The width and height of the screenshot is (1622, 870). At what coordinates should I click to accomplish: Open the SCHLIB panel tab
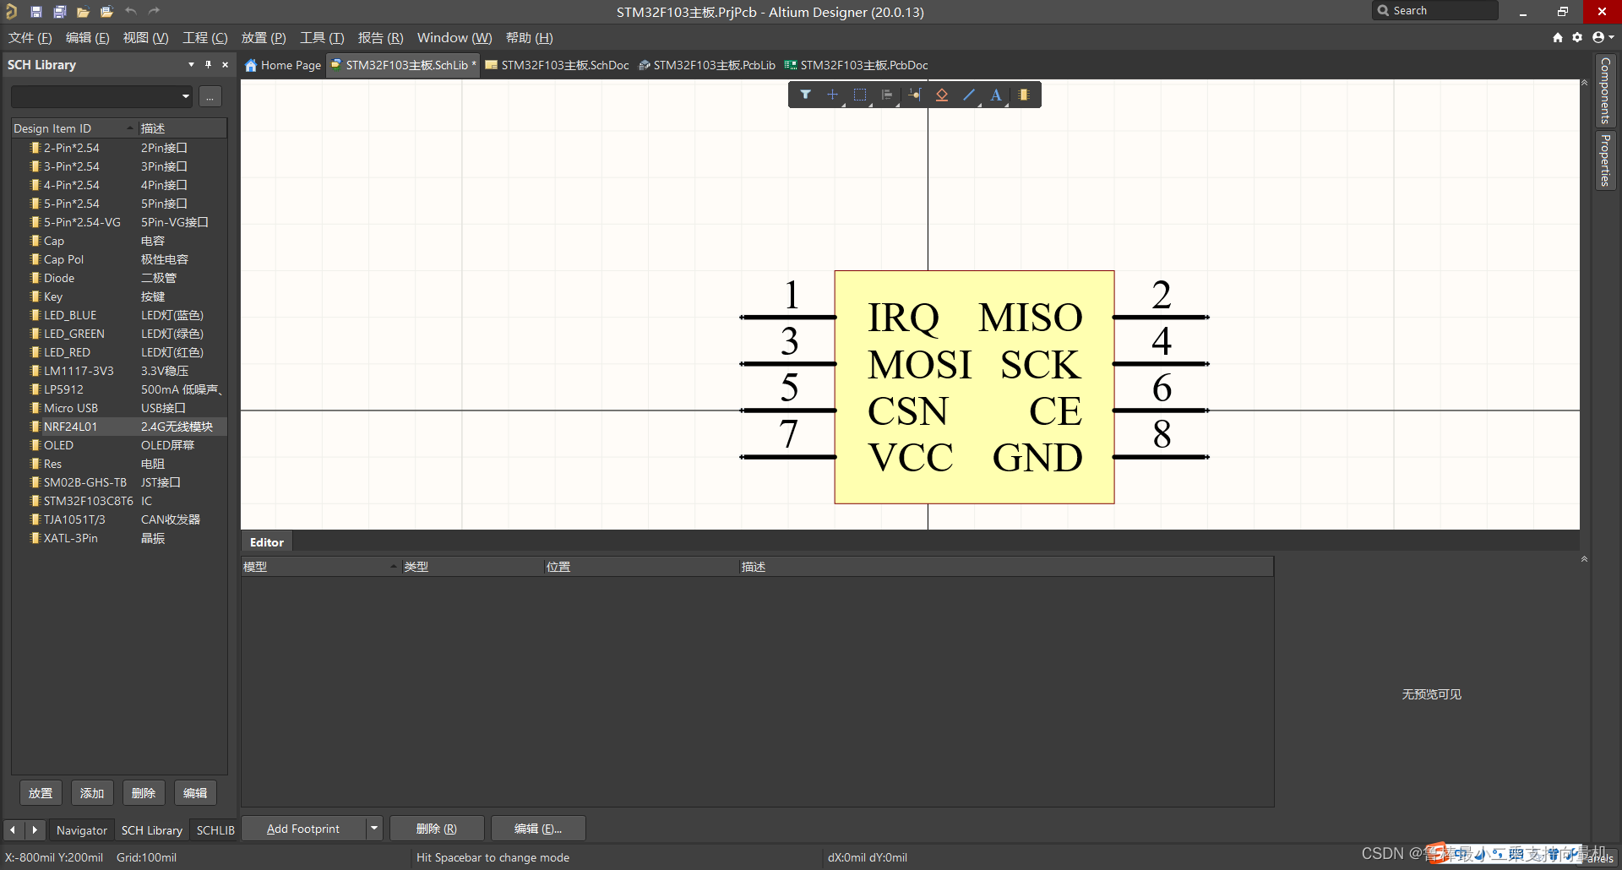(215, 830)
